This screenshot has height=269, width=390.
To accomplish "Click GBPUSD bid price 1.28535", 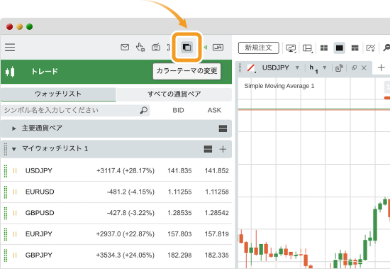I will click(179, 213).
